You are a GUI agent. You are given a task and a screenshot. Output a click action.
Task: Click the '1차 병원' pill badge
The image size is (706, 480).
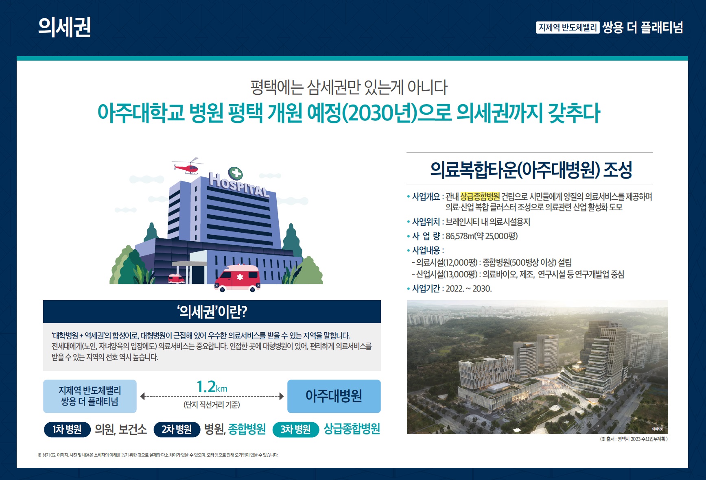[67, 429]
